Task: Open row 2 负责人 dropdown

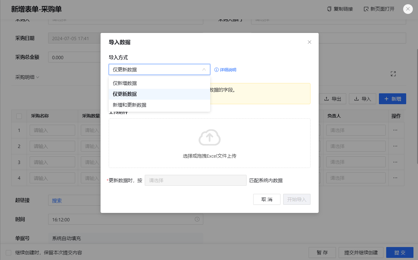Action: pyautogui.click(x=356, y=146)
